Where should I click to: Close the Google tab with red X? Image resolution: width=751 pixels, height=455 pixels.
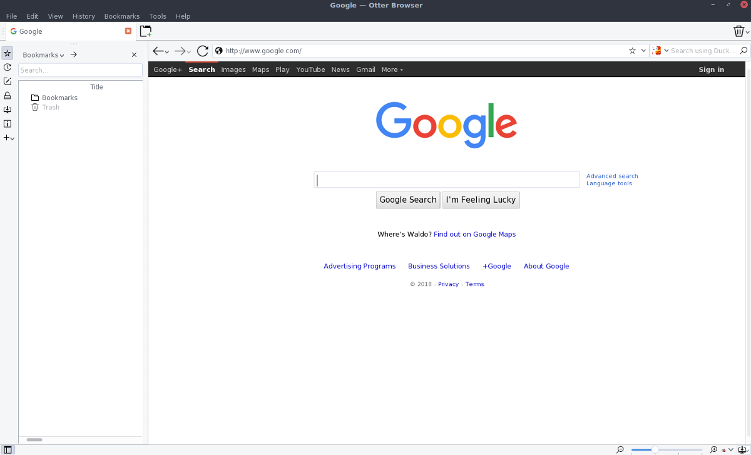[128, 31]
